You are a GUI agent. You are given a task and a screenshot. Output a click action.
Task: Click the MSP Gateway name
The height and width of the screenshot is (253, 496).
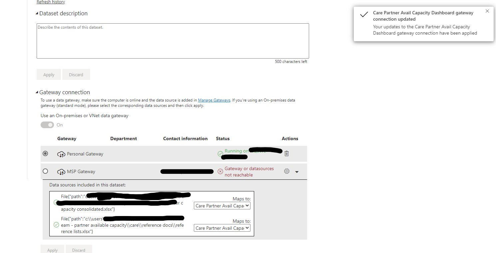point(81,171)
